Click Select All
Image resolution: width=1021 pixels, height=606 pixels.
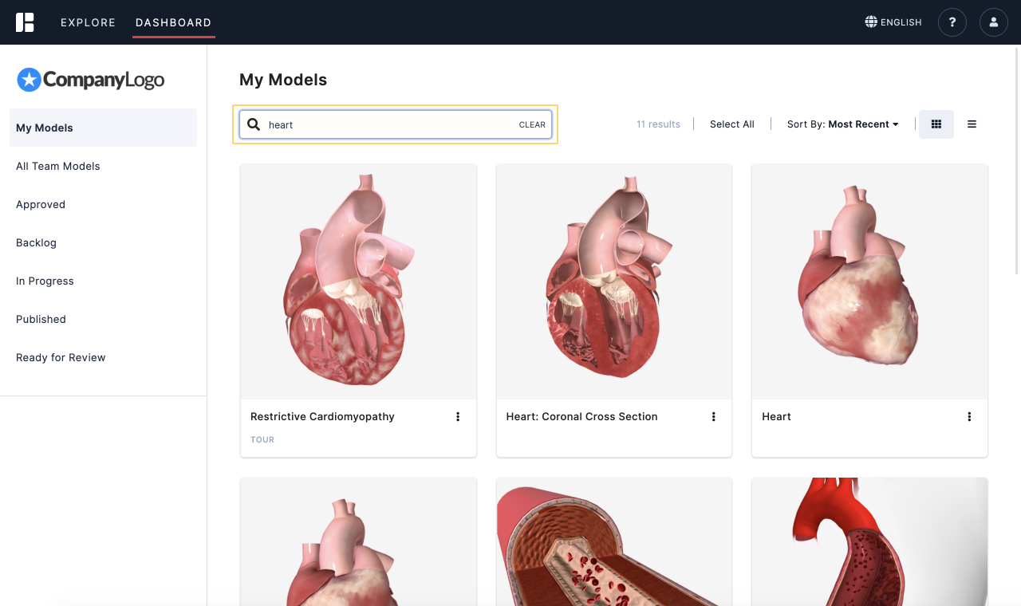(x=732, y=124)
